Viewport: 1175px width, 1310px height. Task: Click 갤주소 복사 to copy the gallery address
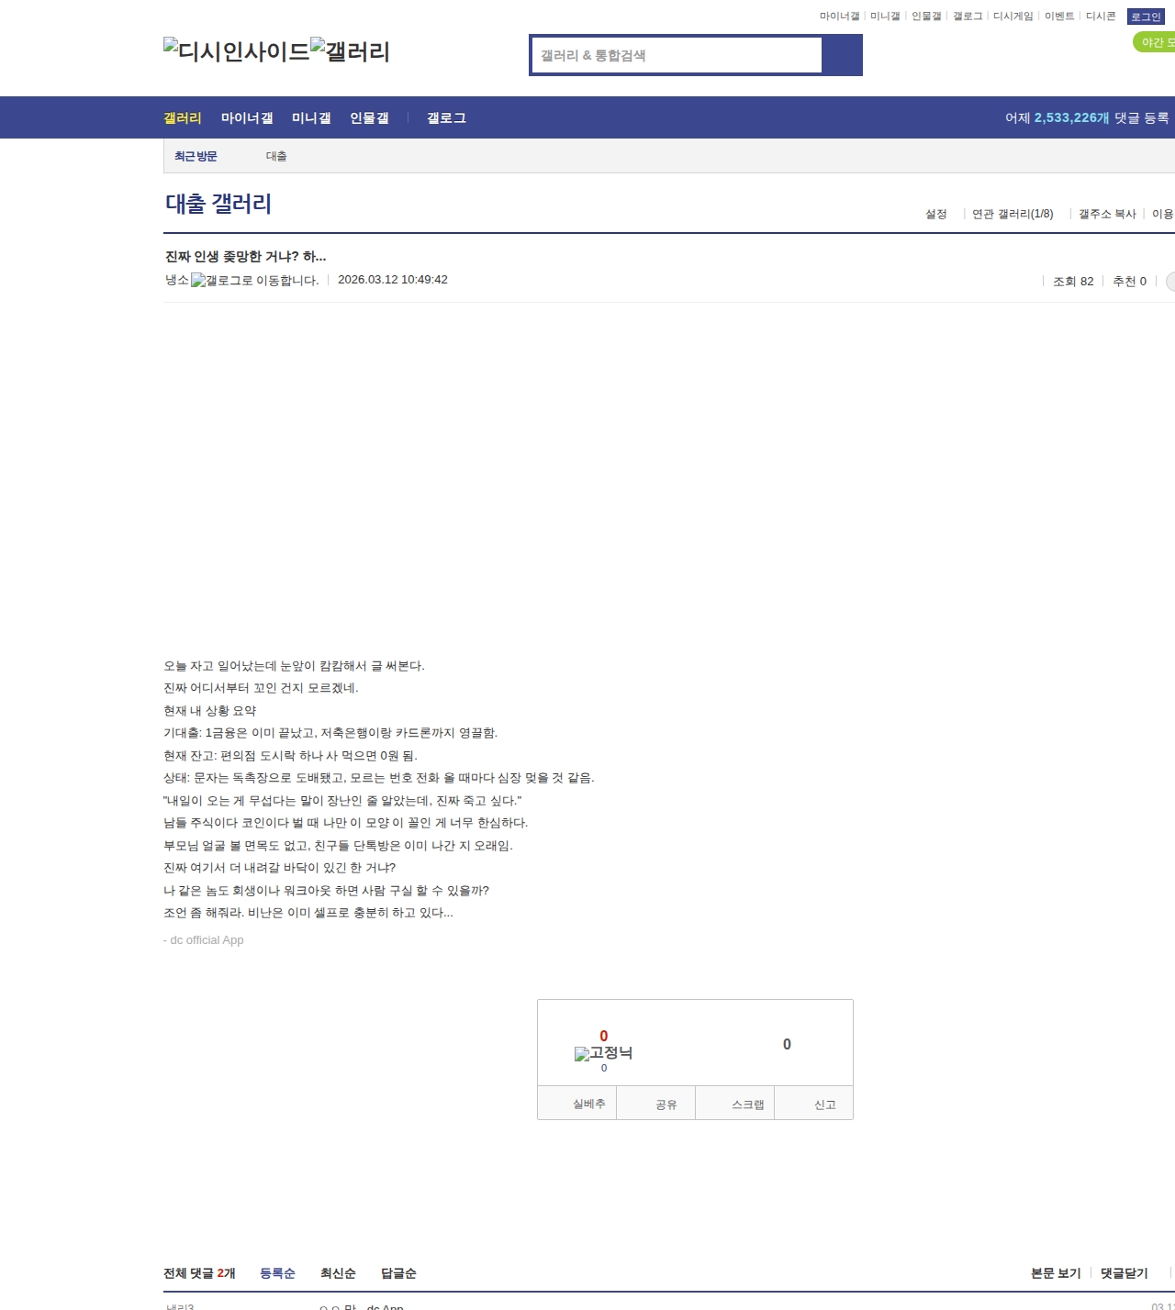point(1107,214)
